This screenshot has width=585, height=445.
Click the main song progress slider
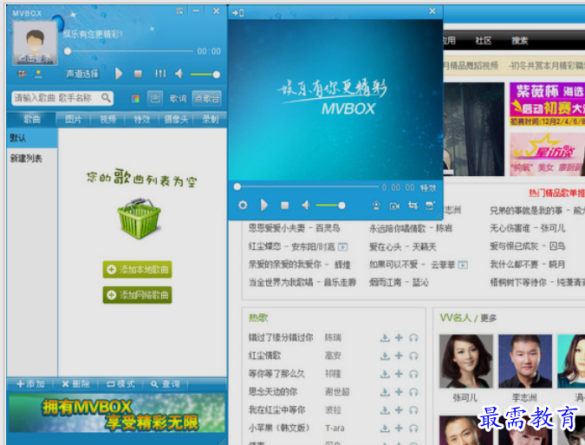(129, 51)
